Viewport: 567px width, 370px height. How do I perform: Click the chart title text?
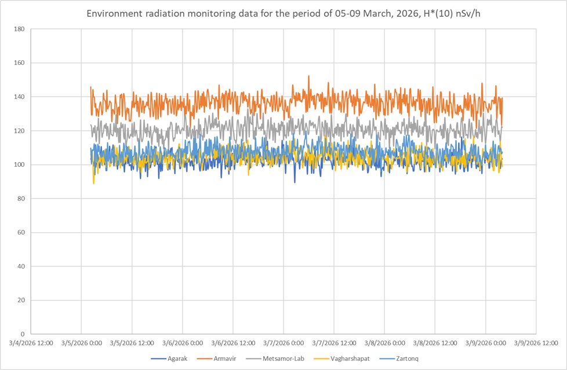click(283, 13)
